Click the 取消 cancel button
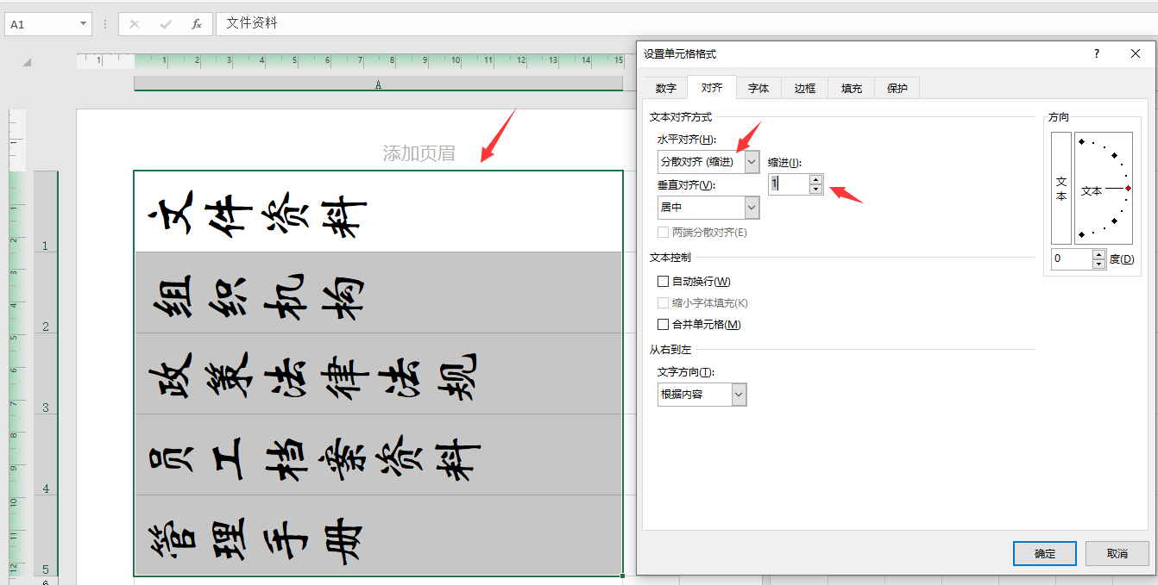The width and height of the screenshot is (1158, 585). tap(1117, 553)
